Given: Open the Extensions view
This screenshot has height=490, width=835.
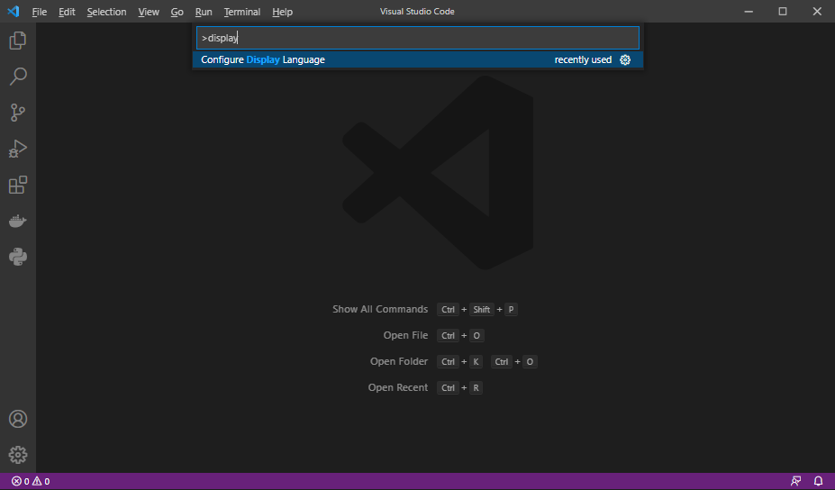Looking at the screenshot, I should click(x=18, y=185).
